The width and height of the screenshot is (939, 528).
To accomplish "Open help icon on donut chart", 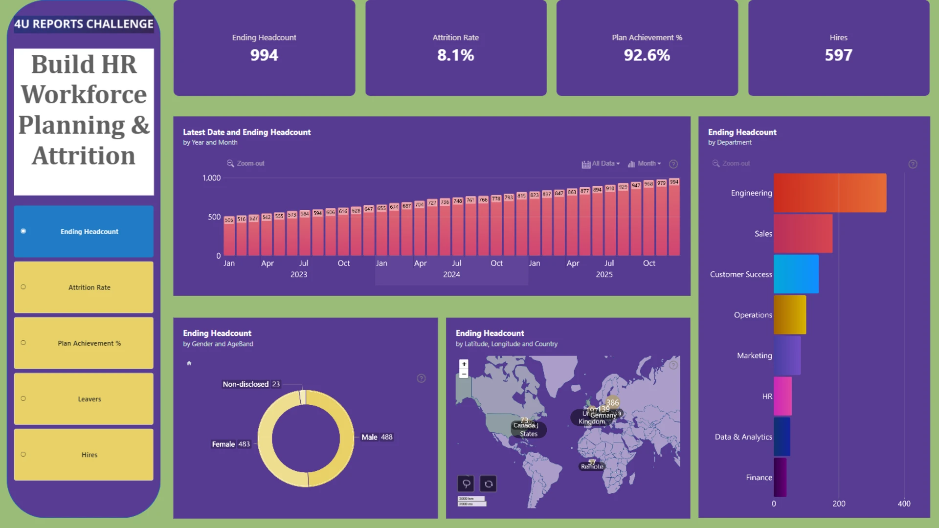I will pyautogui.click(x=421, y=378).
